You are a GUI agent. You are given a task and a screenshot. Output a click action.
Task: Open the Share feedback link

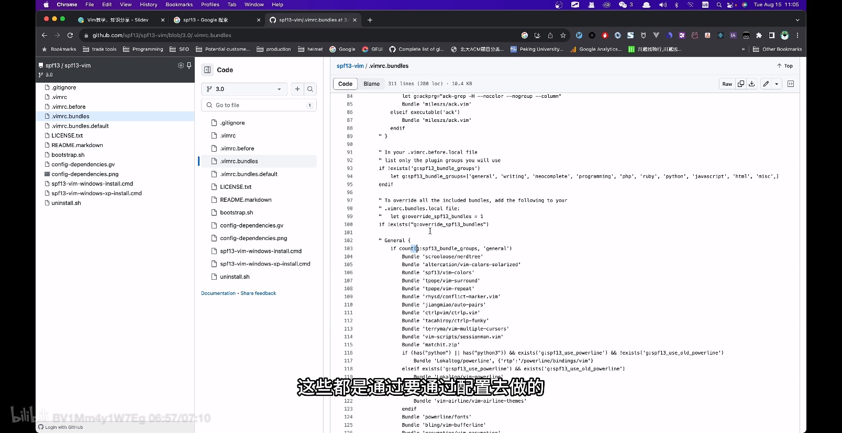pyautogui.click(x=258, y=293)
